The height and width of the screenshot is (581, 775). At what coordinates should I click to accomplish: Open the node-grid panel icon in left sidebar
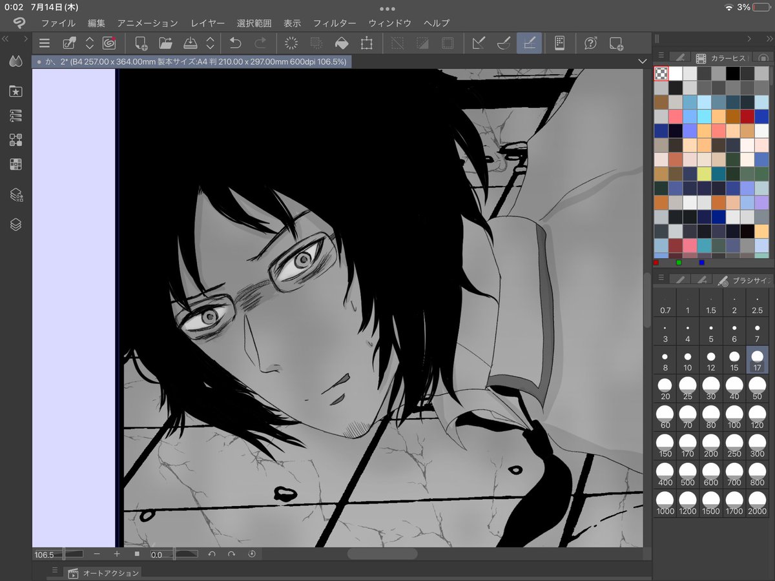pyautogui.click(x=16, y=140)
